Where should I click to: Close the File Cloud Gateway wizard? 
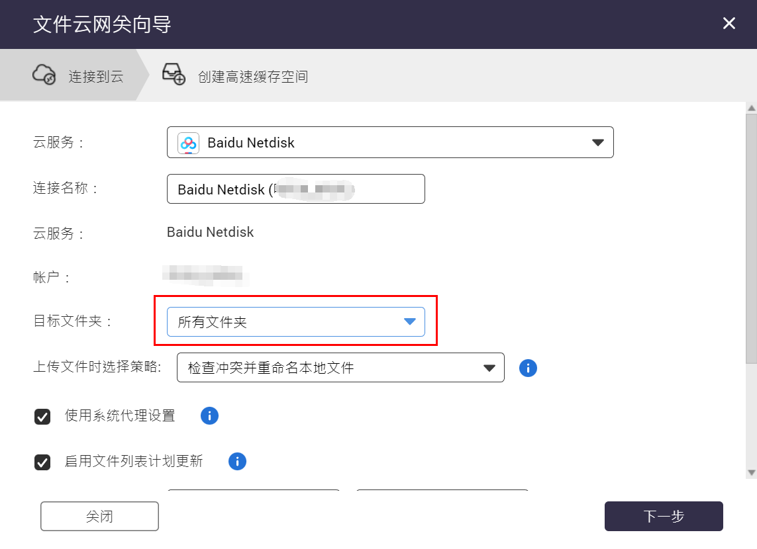pyautogui.click(x=729, y=23)
